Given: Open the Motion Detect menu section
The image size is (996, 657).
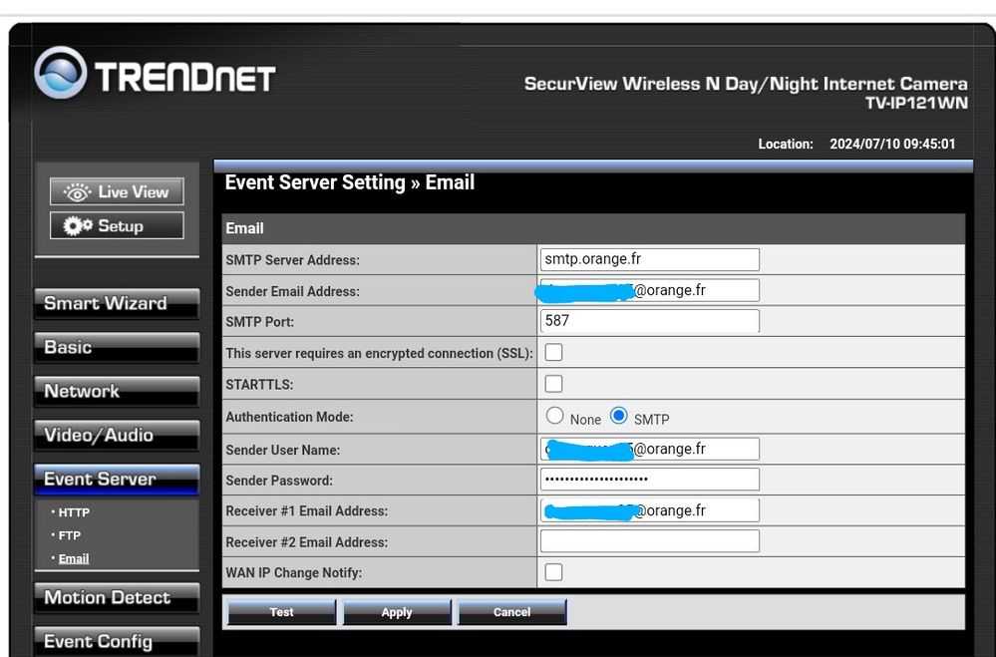Looking at the screenshot, I should pos(117,598).
